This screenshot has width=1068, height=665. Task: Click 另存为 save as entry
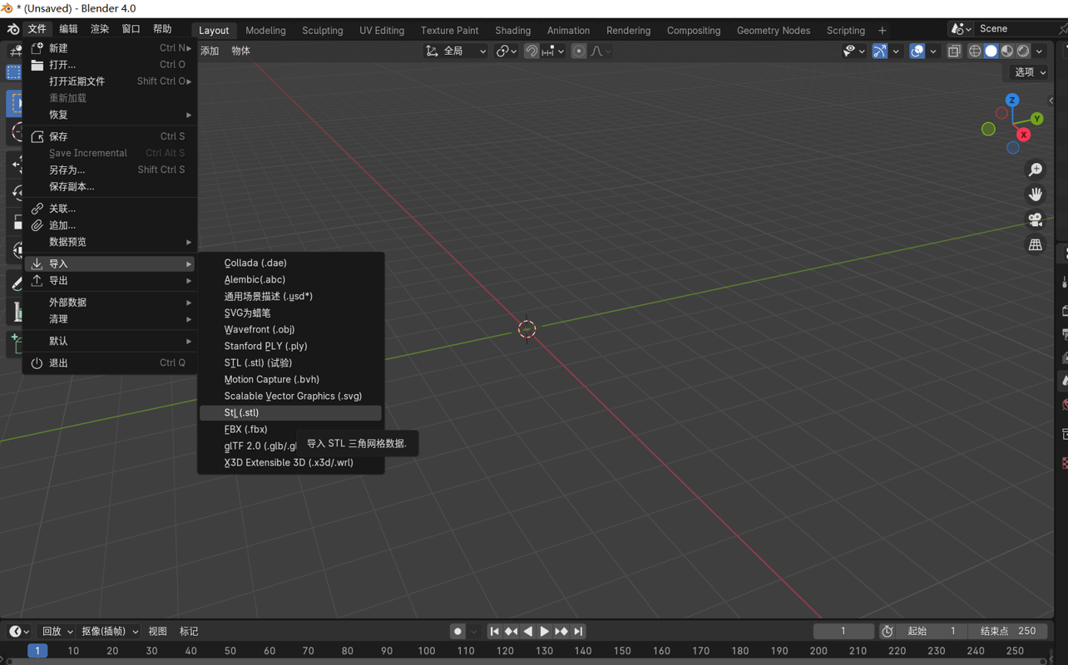pos(110,170)
